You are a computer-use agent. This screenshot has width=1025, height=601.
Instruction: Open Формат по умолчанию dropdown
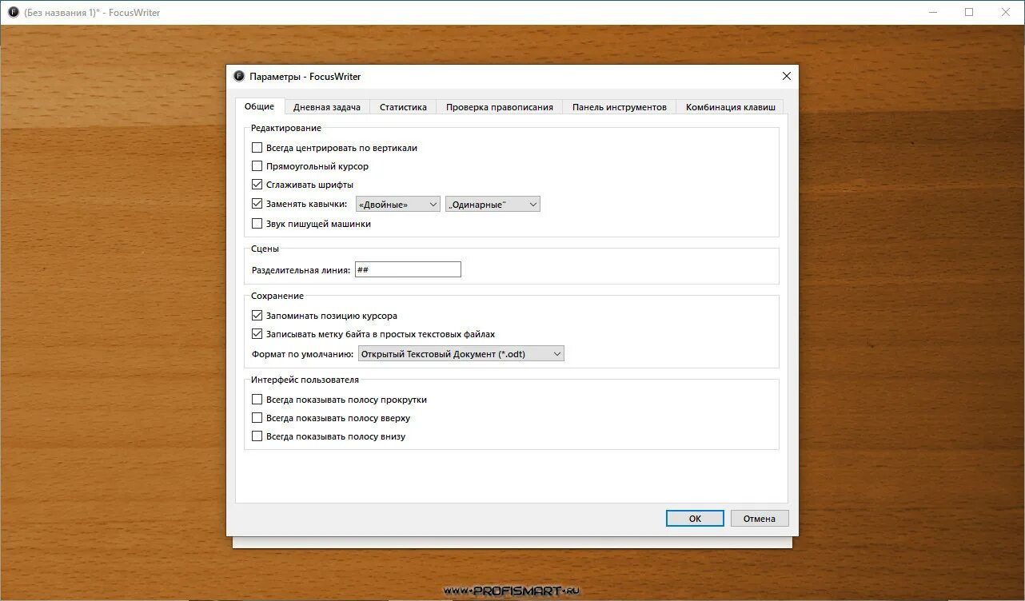(461, 353)
